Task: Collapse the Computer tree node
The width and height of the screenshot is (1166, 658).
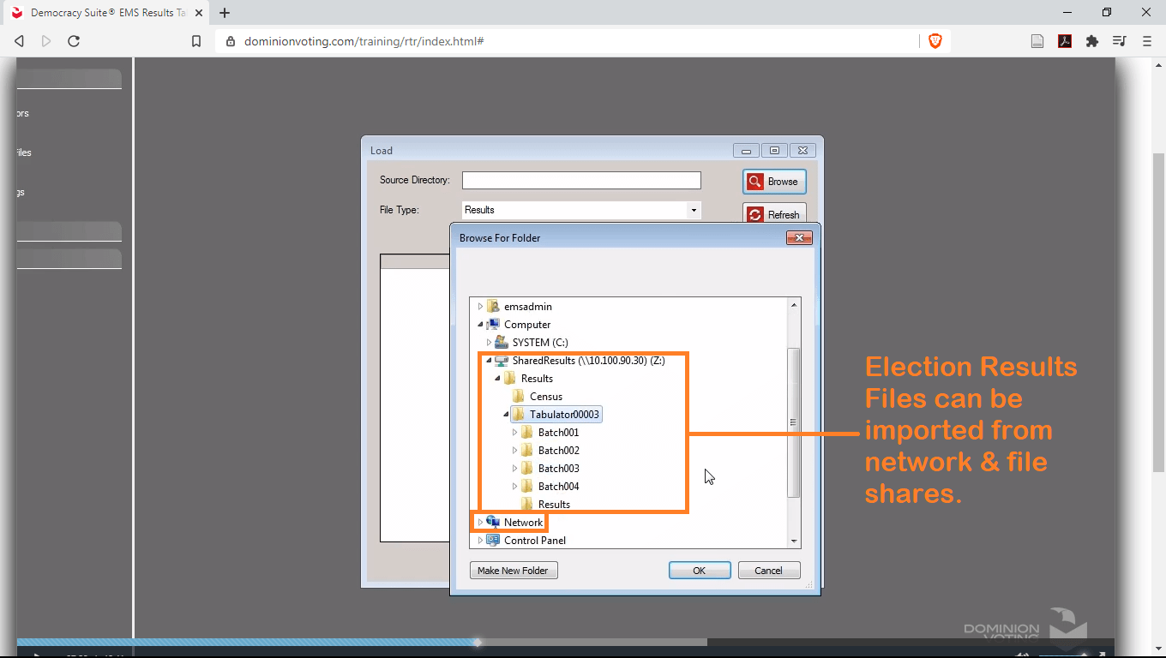Action: 480,325
